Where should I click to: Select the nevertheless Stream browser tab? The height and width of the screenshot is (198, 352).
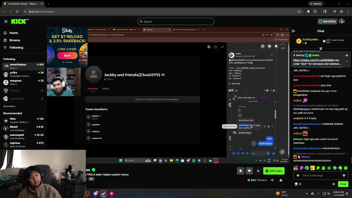pyautogui.click(x=23, y=4)
